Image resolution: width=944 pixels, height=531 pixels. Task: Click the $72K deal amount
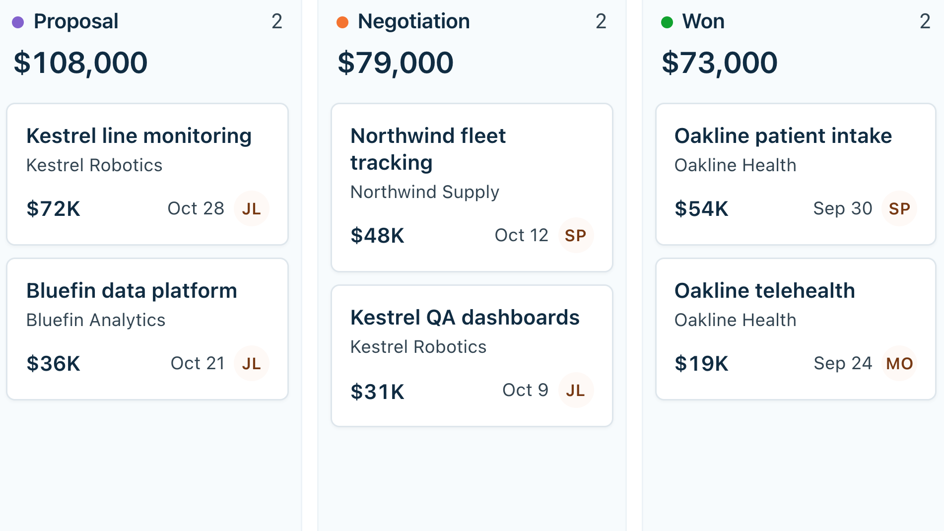click(54, 209)
